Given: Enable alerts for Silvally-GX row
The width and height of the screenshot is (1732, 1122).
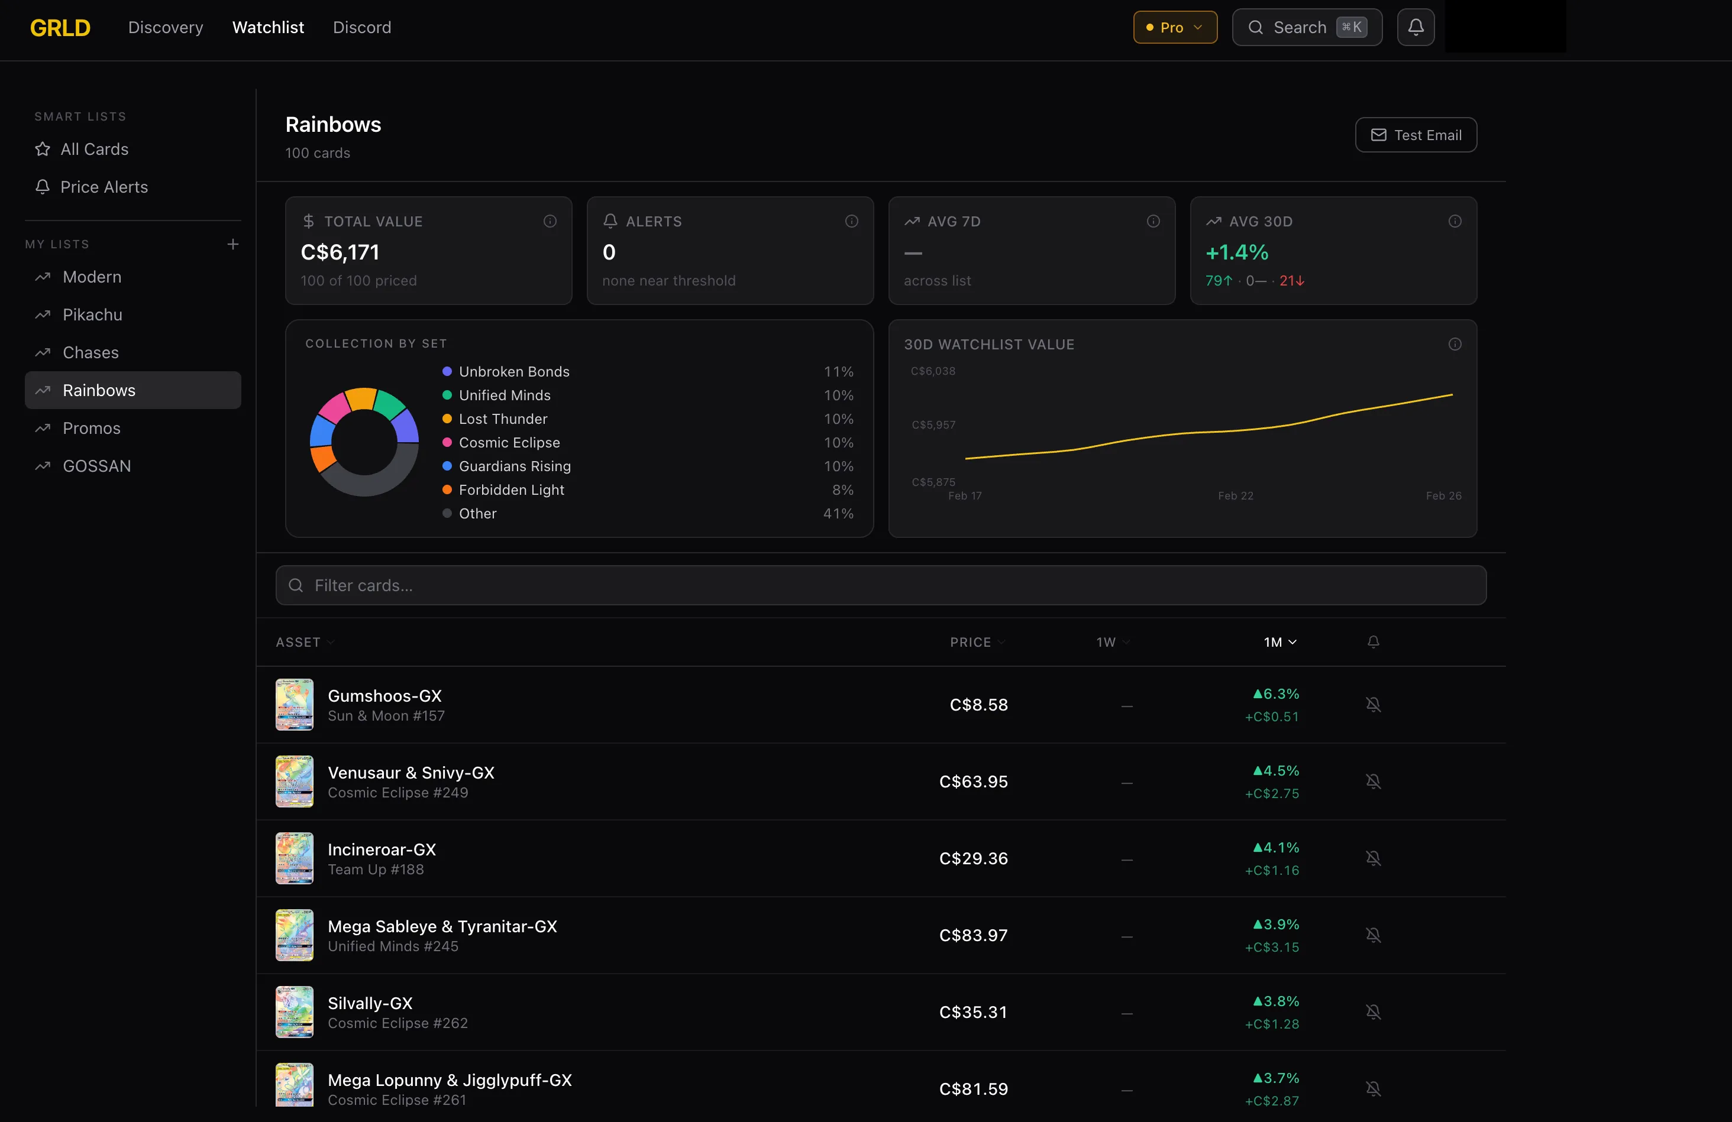Looking at the screenshot, I should [1373, 1011].
